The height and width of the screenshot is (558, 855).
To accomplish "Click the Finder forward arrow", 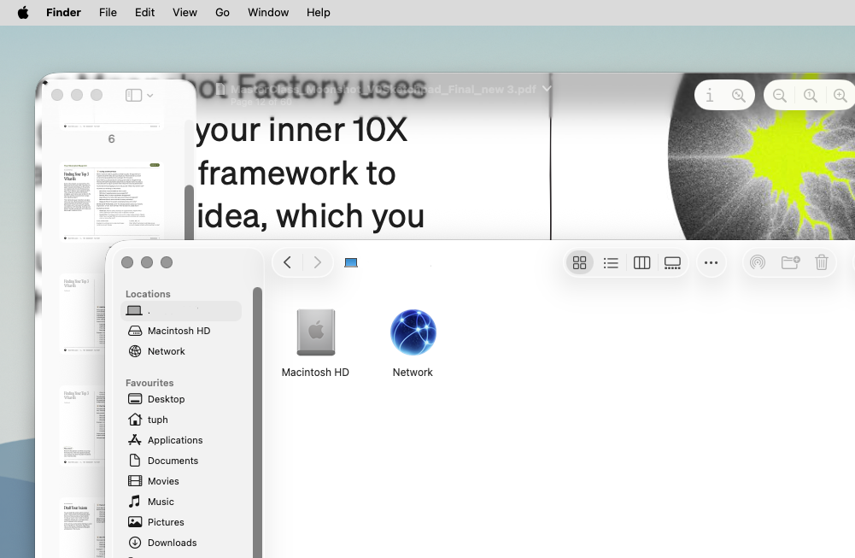I will pyautogui.click(x=318, y=262).
